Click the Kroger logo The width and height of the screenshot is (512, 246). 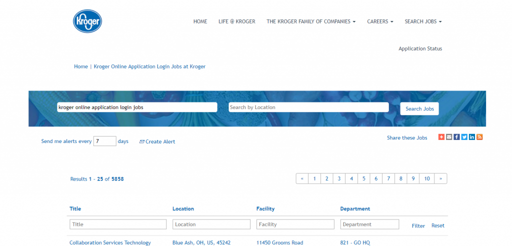[x=87, y=21]
